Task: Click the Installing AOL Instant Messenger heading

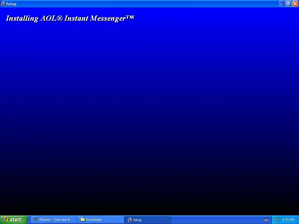Action: pos(70,18)
